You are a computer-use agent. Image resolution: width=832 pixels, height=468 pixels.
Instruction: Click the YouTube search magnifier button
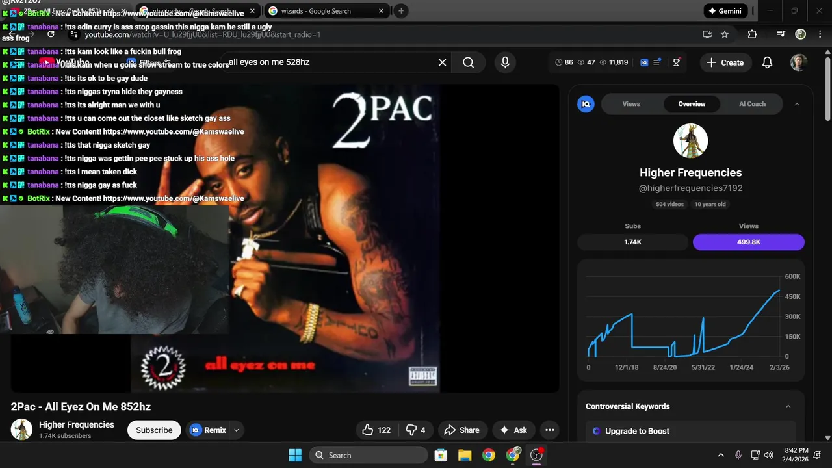click(x=468, y=62)
